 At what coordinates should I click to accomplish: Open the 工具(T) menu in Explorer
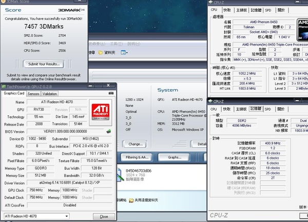point(117,44)
